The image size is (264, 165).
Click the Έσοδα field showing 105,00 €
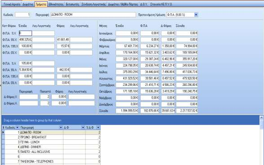[x=25, y=63]
